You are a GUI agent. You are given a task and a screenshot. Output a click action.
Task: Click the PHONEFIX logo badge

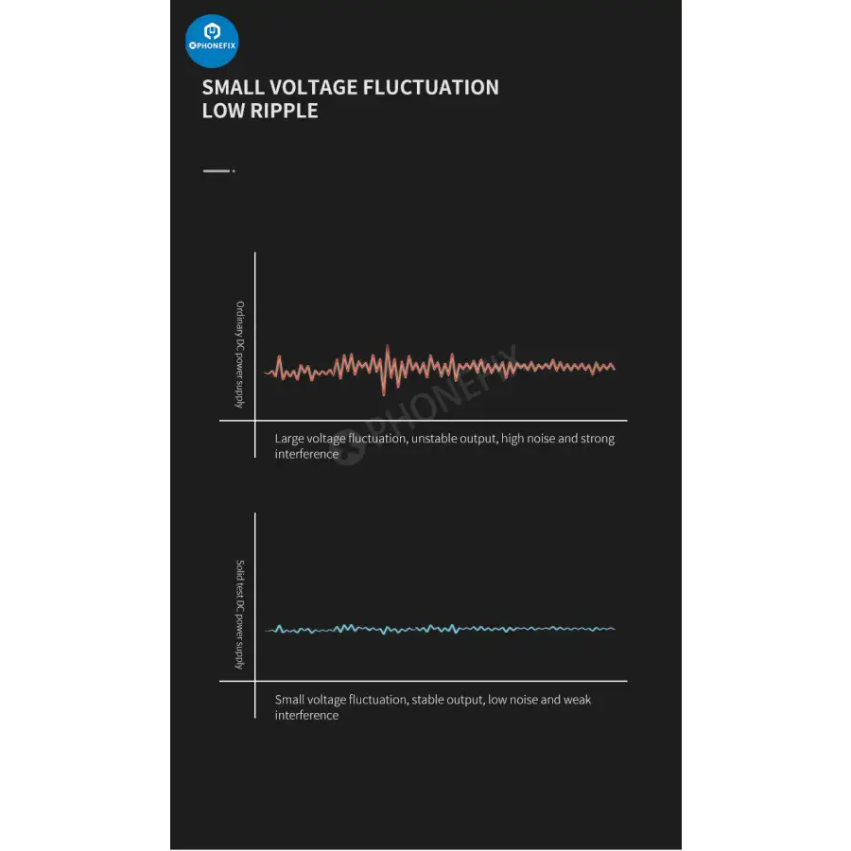pyautogui.click(x=212, y=41)
